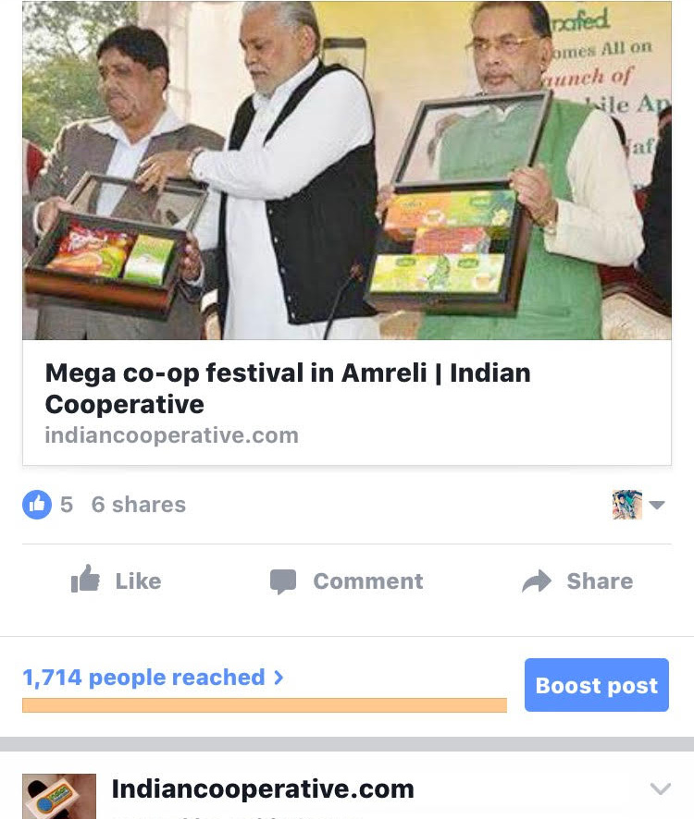Open the article preview photo
Image resolution: width=694 pixels, height=819 pixels.
[347, 170]
